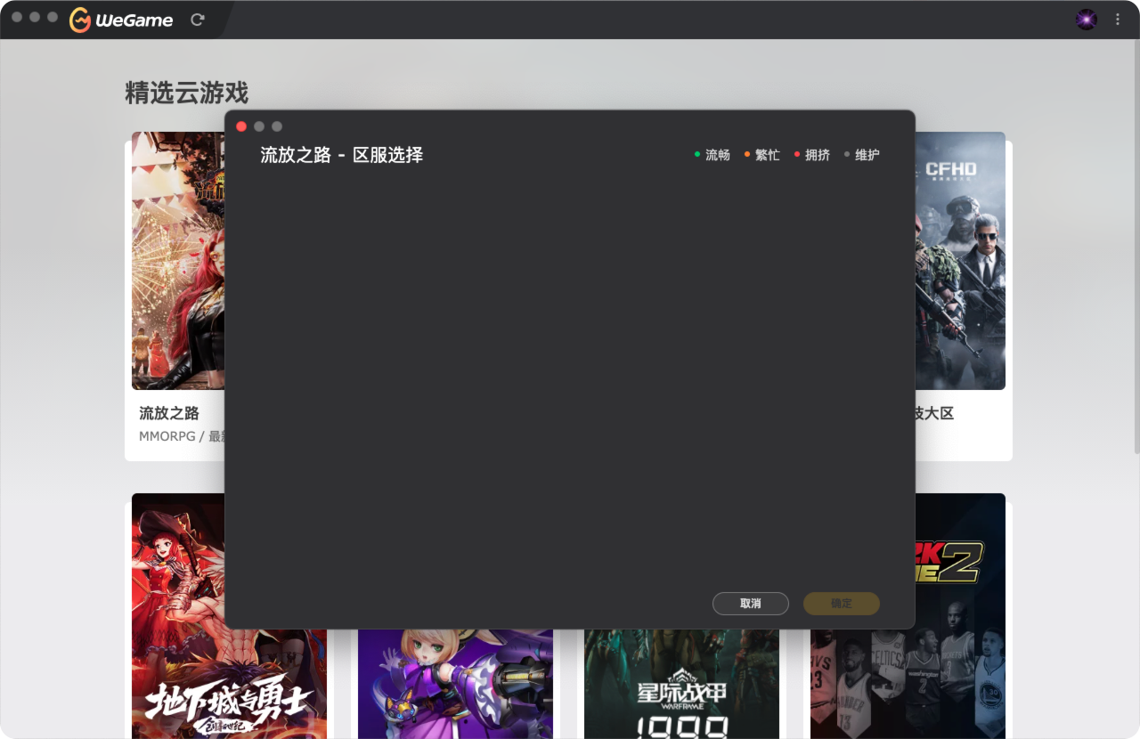Click the green 流畅 status indicator
This screenshot has height=739, width=1140.
pos(712,155)
